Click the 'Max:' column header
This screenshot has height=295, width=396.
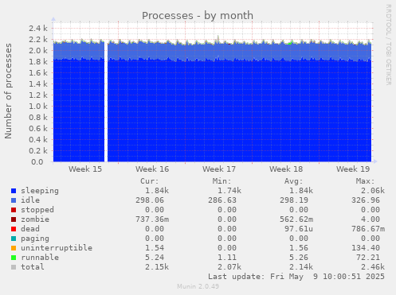366,181
